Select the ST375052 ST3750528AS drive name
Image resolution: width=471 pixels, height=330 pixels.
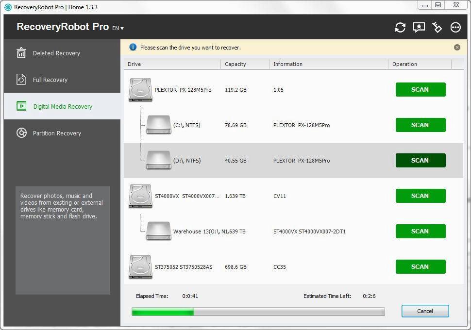pos(184,267)
